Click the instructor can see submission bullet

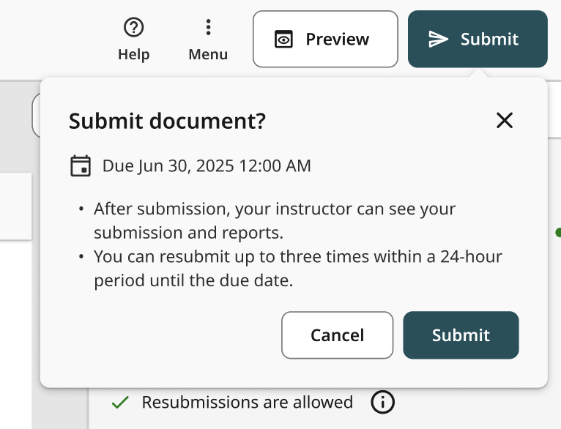[x=275, y=220]
